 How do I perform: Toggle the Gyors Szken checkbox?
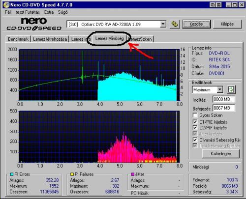point(195,115)
